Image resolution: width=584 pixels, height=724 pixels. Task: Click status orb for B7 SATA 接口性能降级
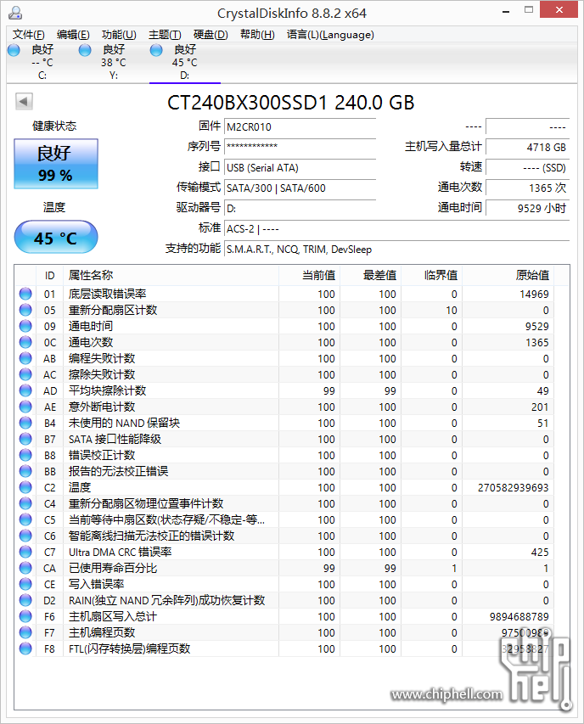tap(25, 439)
